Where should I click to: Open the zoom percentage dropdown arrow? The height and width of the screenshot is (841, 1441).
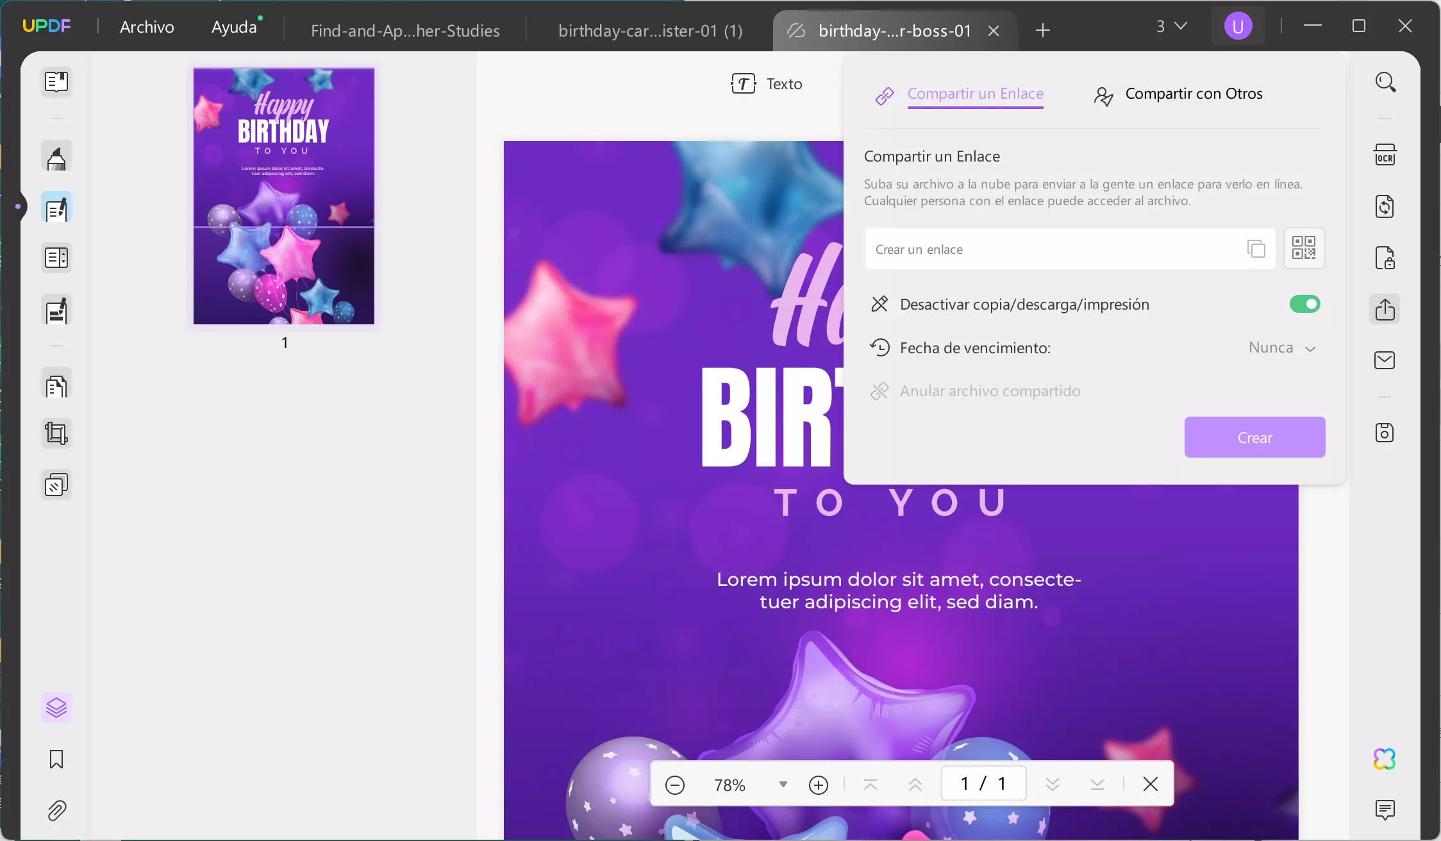click(783, 785)
